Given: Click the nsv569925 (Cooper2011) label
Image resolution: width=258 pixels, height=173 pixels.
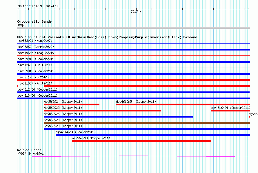Looking at the screenshot, I should click(x=63, y=108).
